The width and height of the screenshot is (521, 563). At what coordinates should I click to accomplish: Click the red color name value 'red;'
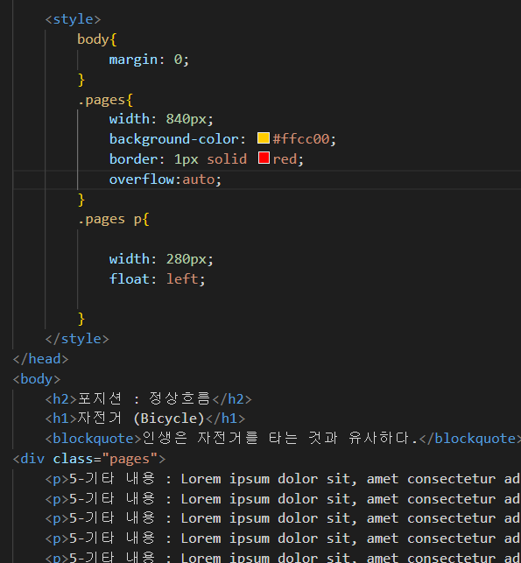[288, 159]
